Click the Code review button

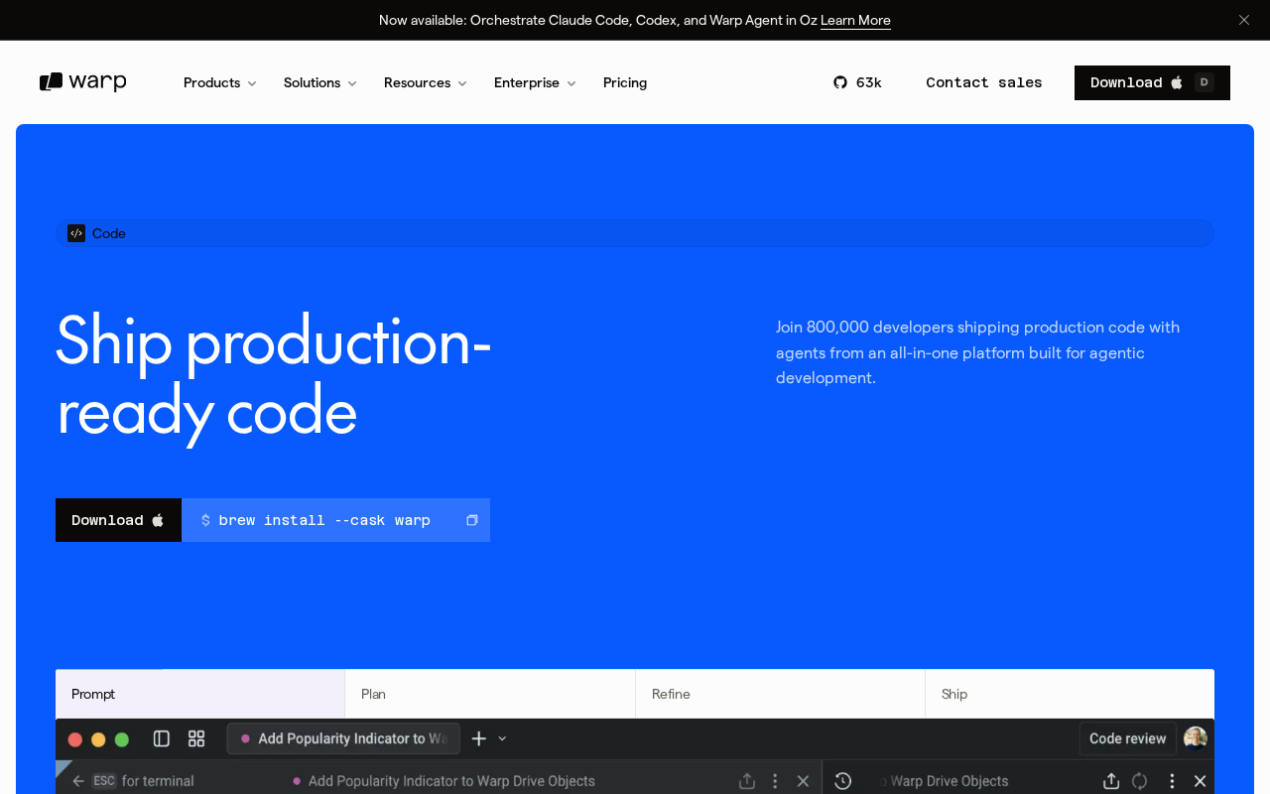(1128, 738)
